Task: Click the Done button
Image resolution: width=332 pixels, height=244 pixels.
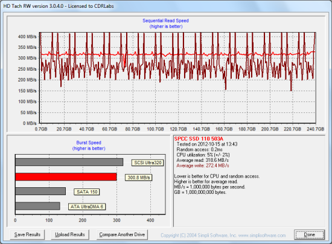Action: pos(309,234)
